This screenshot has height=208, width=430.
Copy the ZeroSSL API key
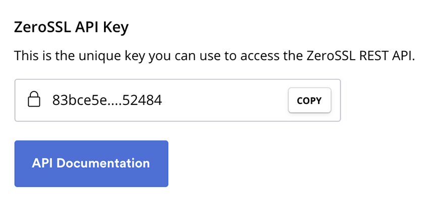tap(309, 100)
